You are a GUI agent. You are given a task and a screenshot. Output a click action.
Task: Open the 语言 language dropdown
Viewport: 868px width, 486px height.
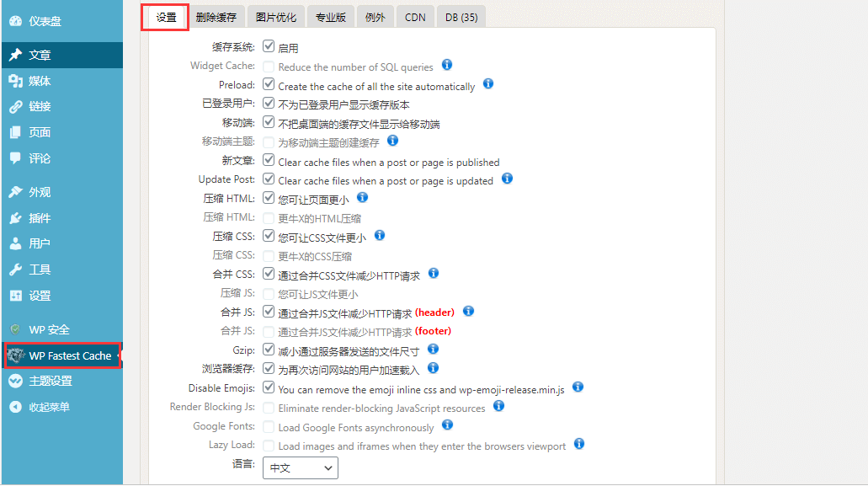click(x=301, y=467)
